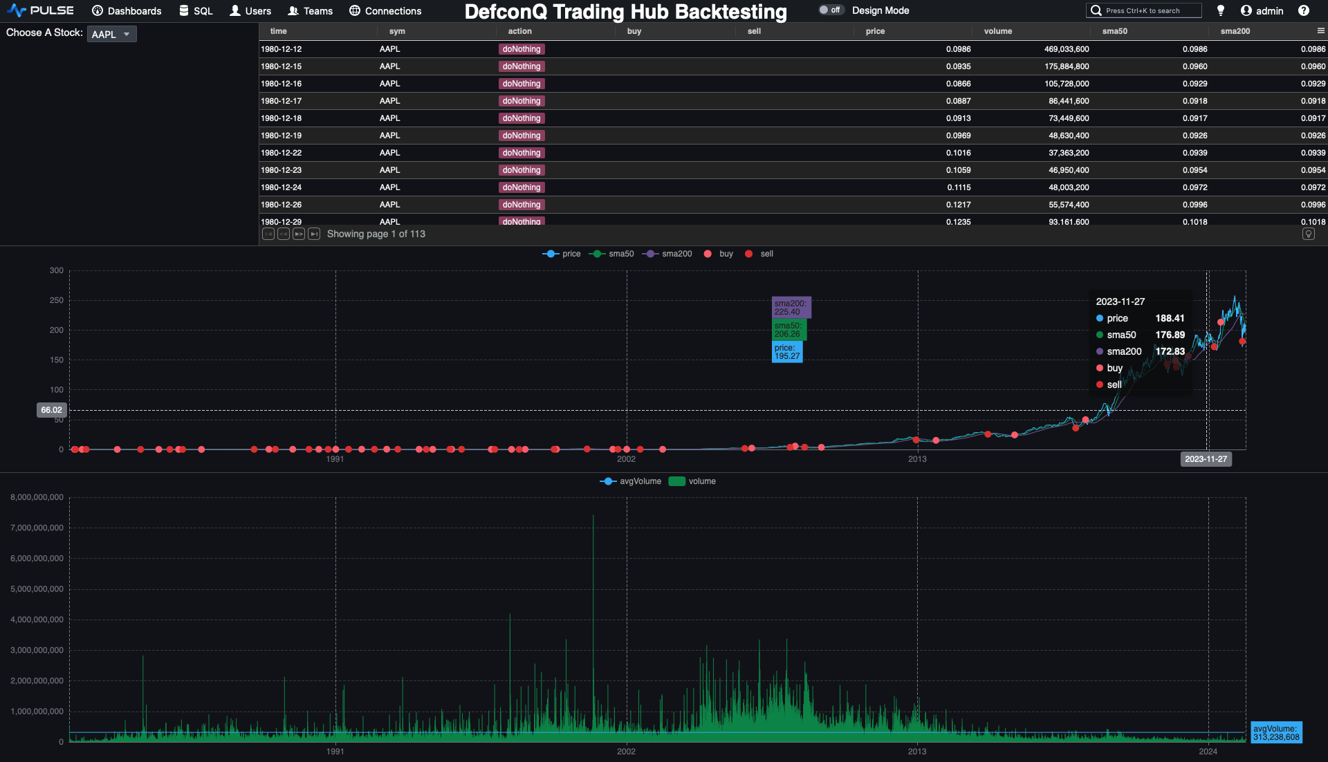The width and height of the screenshot is (1328, 762).
Task: Open the SQL editor icon
Action: click(x=185, y=10)
